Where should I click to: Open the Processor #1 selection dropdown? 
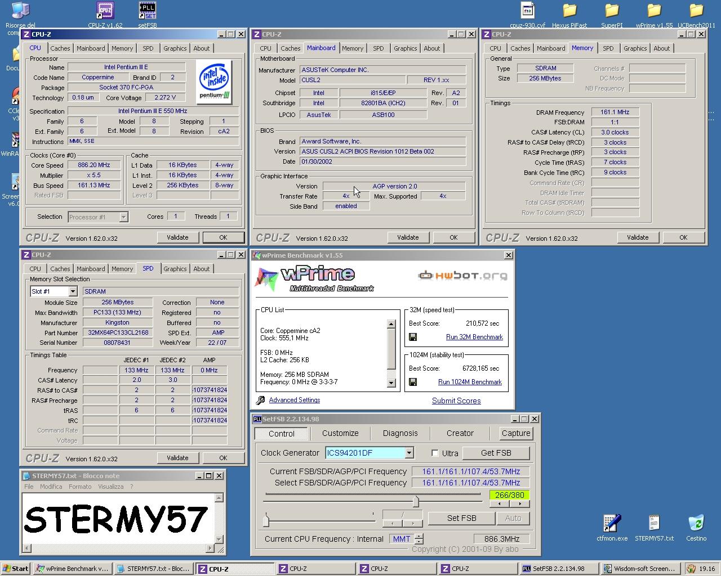(x=123, y=217)
